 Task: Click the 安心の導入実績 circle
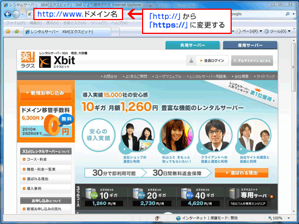point(98,135)
